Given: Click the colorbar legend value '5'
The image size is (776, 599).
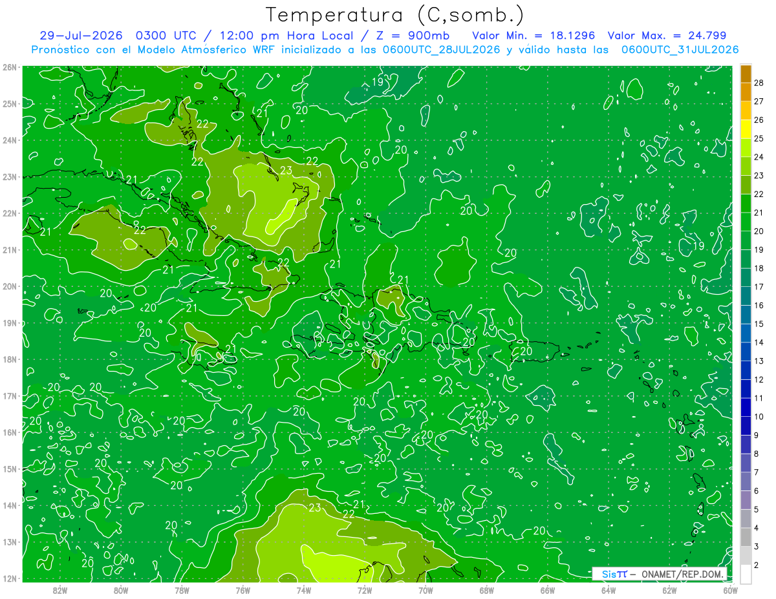Looking at the screenshot, I should coord(757,509).
